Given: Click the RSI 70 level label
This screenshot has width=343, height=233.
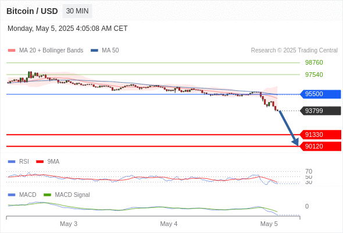Looking at the screenshot, I should tap(309, 171).
